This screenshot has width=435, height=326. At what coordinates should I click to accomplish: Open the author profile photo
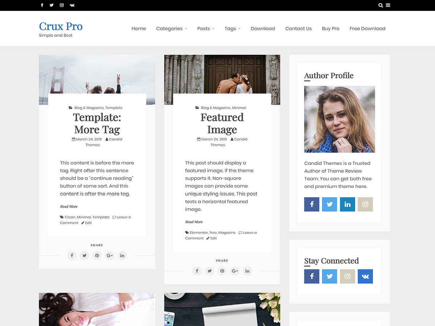pos(339,119)
